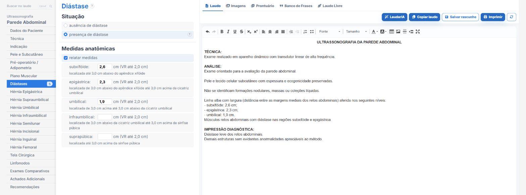The image size is (526, 195).
Task: Toggle bold formatting
Action: point(222,32)
